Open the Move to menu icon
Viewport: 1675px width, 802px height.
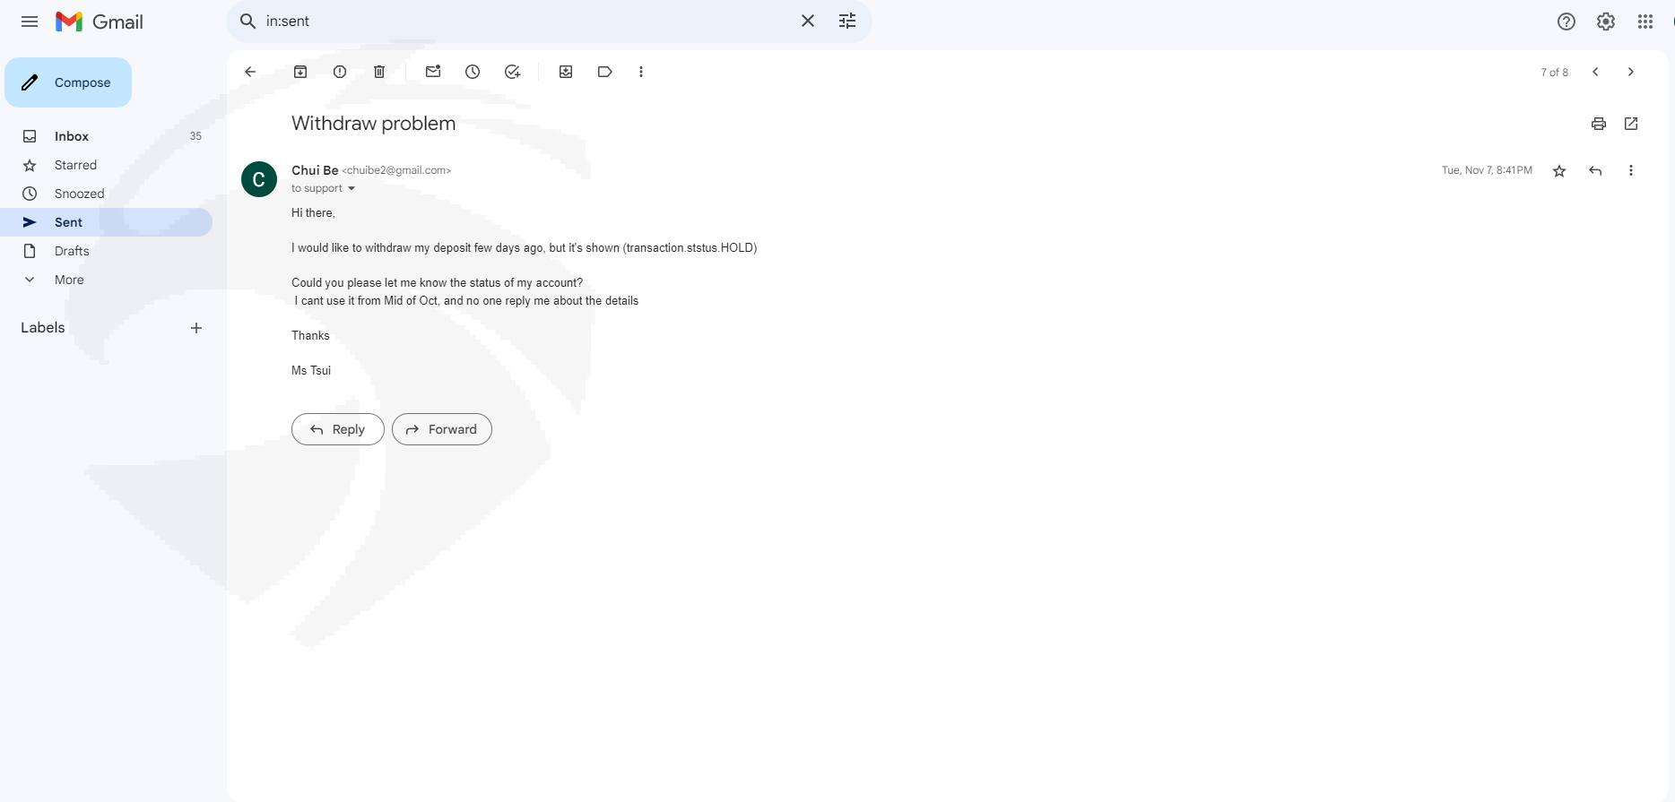point(566,72)
